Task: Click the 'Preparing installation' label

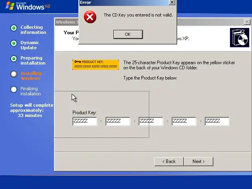Action: [x=33, y=60]
